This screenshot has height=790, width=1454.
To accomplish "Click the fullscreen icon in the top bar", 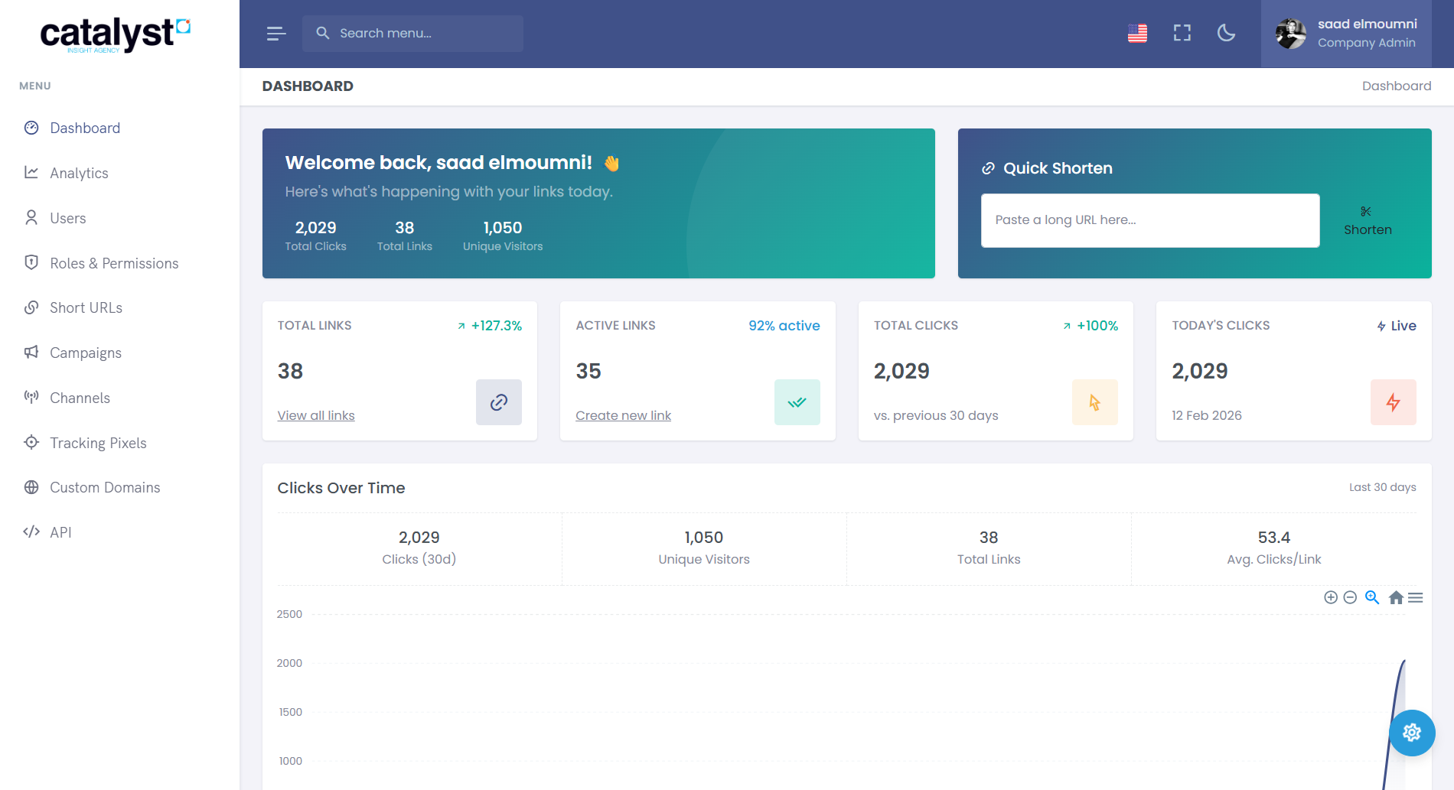I will [1182, 33].
